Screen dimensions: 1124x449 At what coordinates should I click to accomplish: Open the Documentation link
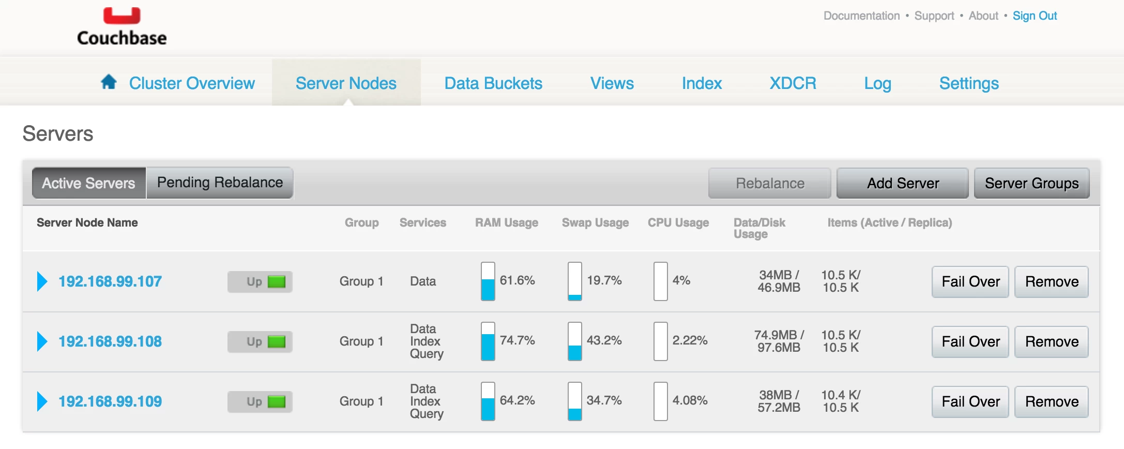coord(862,16)
